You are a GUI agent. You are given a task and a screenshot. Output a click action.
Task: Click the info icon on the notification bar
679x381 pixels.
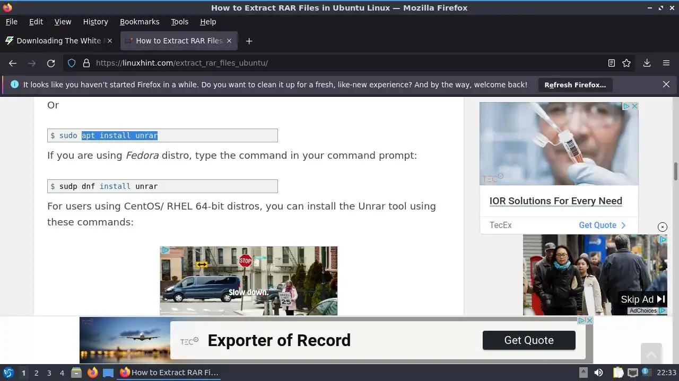point(14,85)
